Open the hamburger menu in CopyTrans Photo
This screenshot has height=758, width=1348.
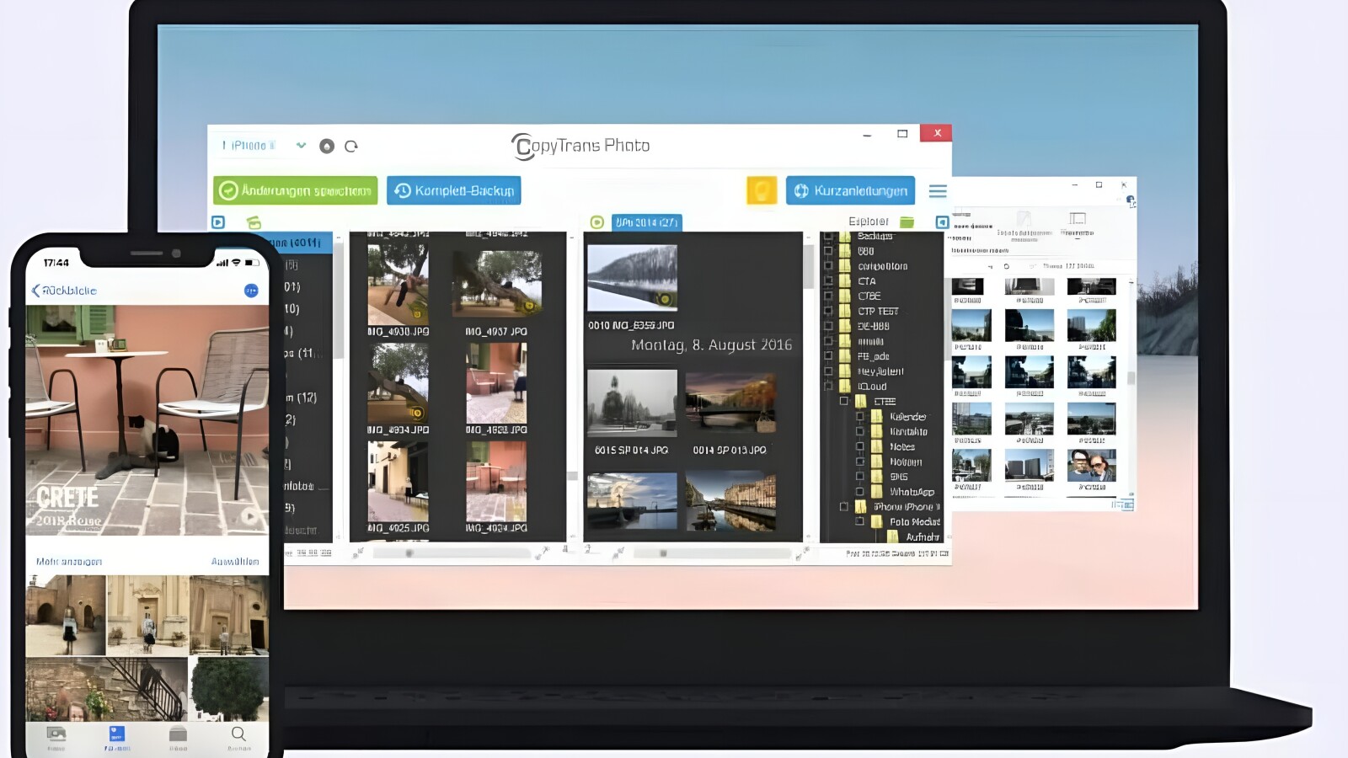pyautogui.click(x=938, y=191)
